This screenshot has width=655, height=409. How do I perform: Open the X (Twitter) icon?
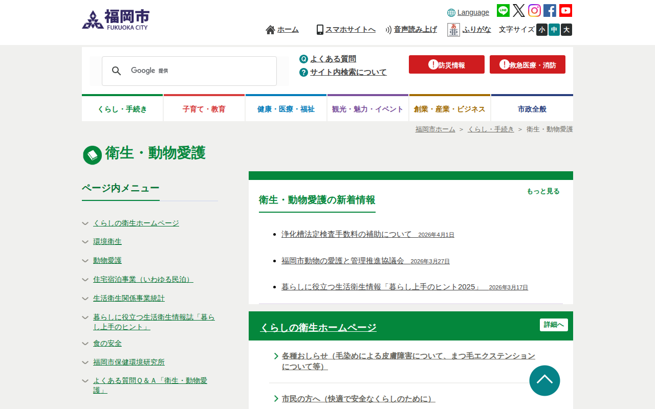519,11
